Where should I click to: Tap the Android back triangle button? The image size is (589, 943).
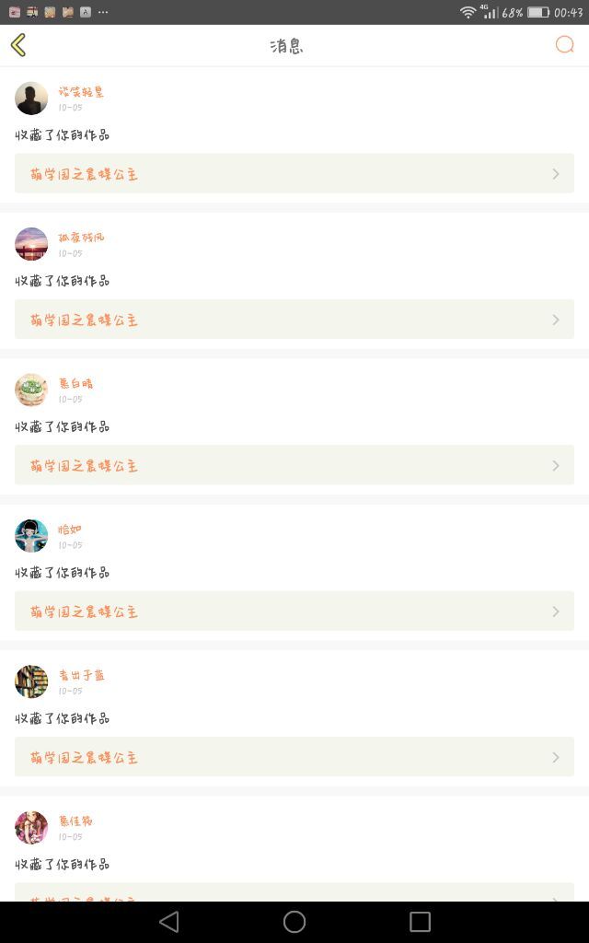click(169, 921)
